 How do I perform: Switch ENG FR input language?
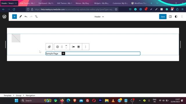point(154,101)
